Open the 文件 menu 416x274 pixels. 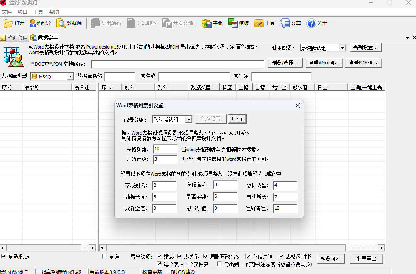pos(7,12)
